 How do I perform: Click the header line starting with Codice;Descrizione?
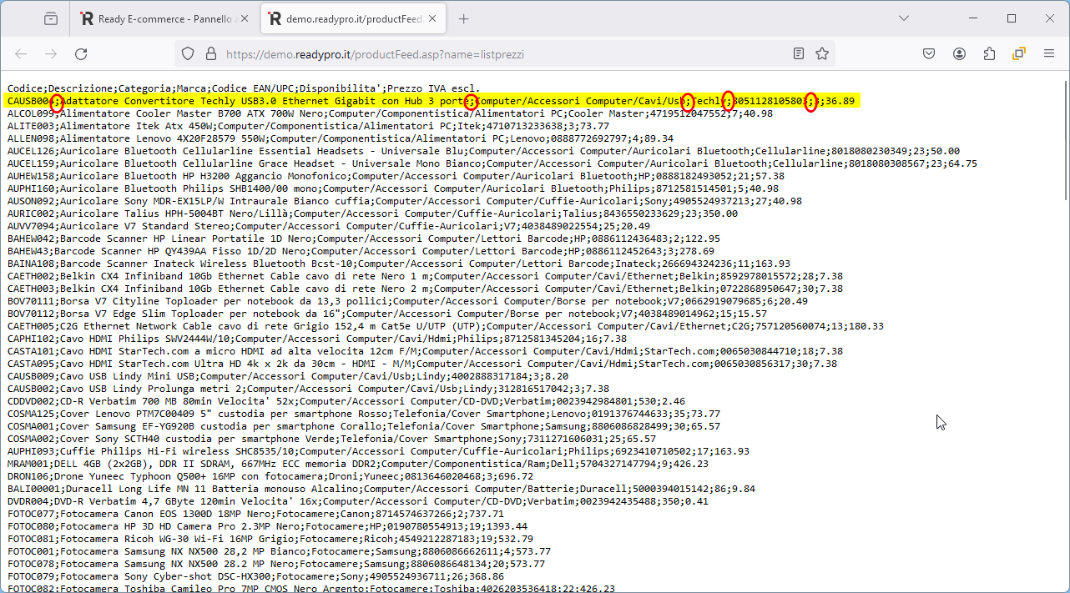point(244,88)
